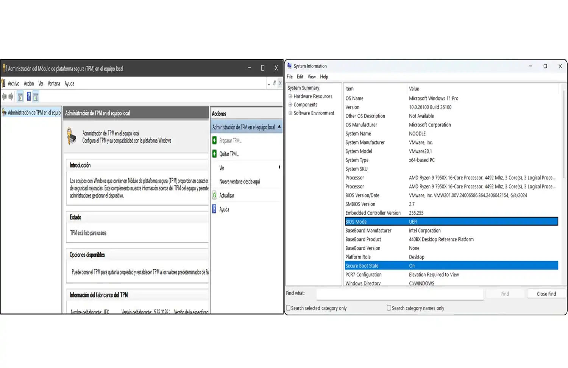Click Show/Hide Console Tree toolbar icon

click(x=20, y=97)
